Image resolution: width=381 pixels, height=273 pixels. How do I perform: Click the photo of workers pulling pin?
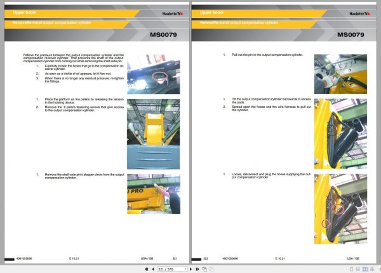[340, 74]
